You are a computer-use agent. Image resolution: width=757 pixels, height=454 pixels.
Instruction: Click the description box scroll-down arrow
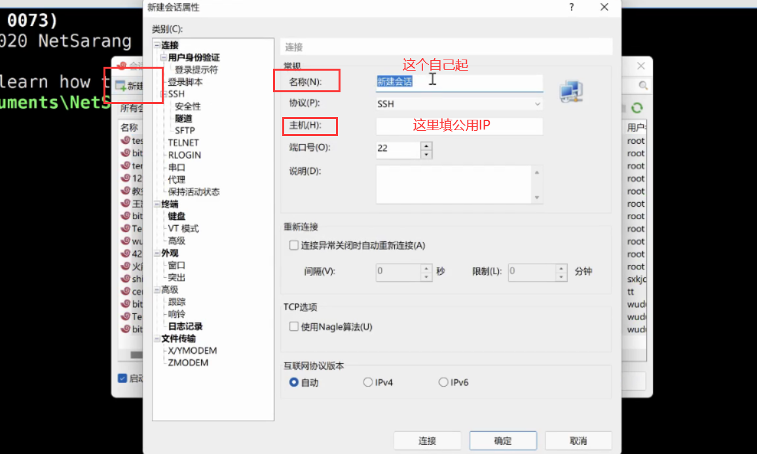click(x=537, y=198)
